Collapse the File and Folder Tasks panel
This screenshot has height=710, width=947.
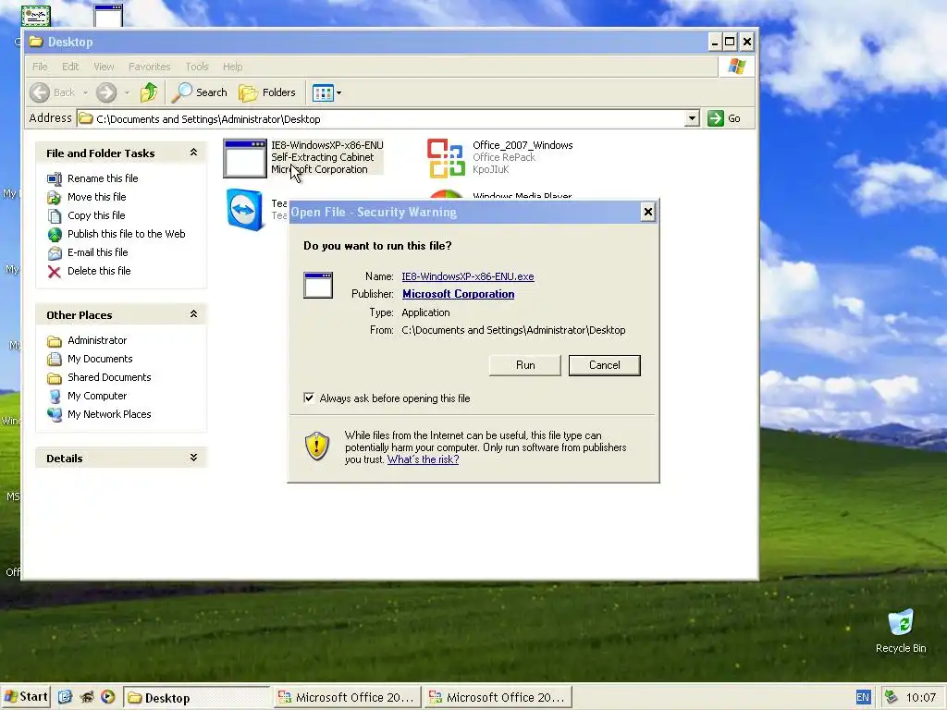pos(193,153)
